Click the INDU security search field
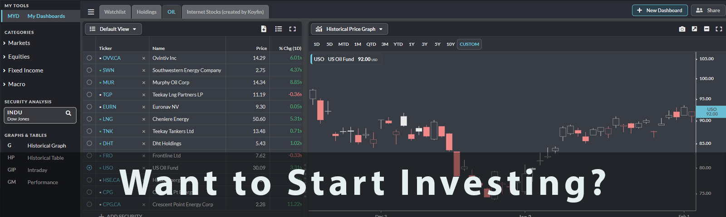The image size is (726, 217). pyautogui.click(x=40, y=115)
